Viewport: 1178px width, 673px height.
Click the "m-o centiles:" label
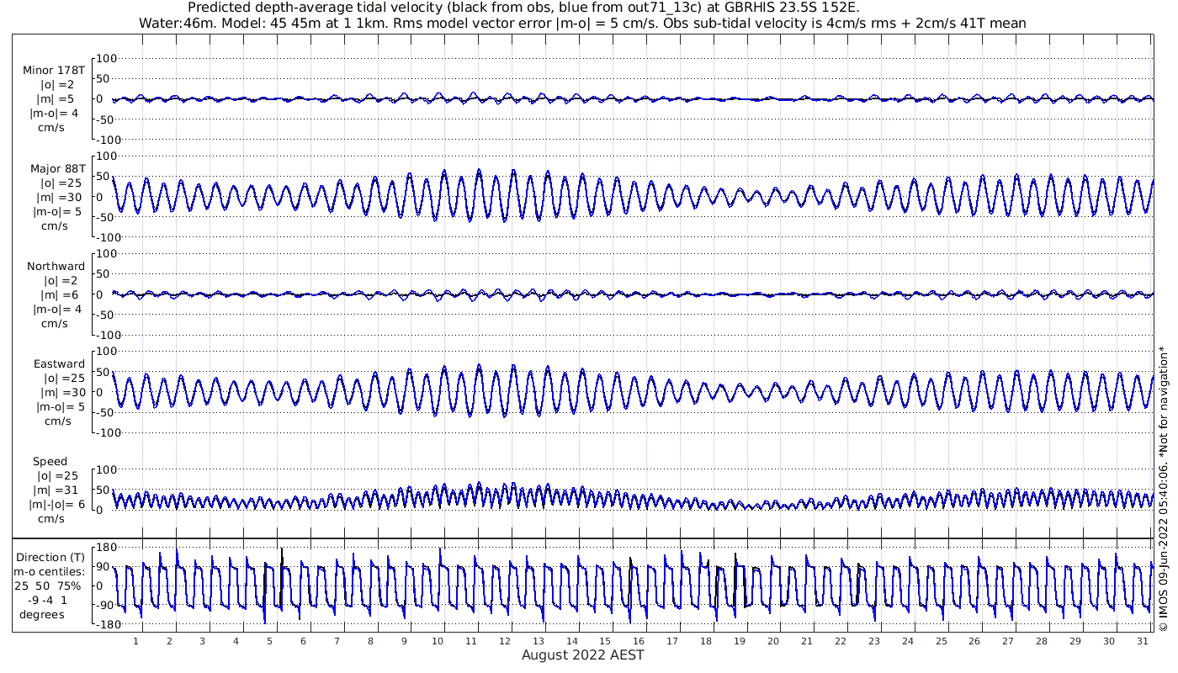[x=50, y=571]
